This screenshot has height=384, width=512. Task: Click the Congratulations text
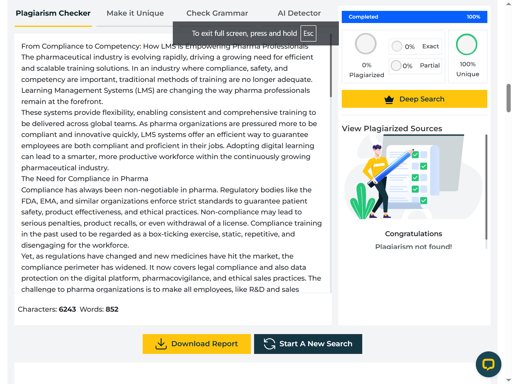413,234
